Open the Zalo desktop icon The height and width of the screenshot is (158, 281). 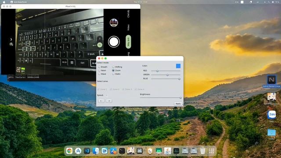coord(271,116)
